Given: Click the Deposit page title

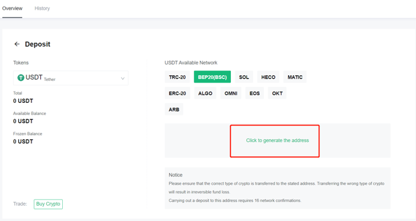Looking at the screenshot, I should pos(37,44).
